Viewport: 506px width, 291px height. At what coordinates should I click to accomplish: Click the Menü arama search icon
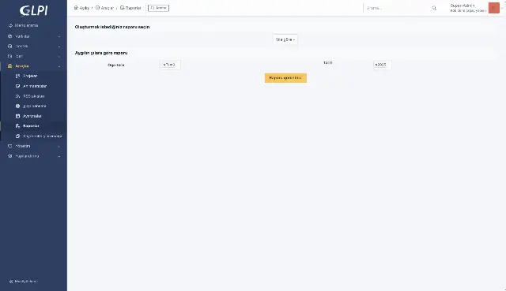tap(10, 25)
